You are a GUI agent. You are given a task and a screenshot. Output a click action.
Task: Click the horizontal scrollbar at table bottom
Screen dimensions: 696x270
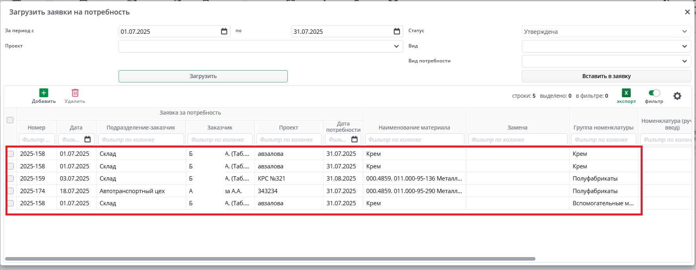pyautogui.click(x=270, y=259)
